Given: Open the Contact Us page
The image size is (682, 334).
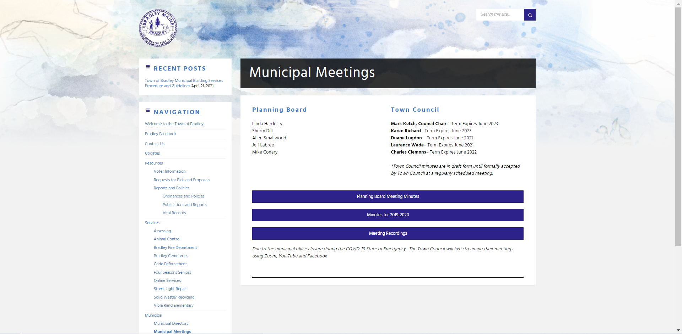Looking at the screenshot, I should click(x=155, y=144).
